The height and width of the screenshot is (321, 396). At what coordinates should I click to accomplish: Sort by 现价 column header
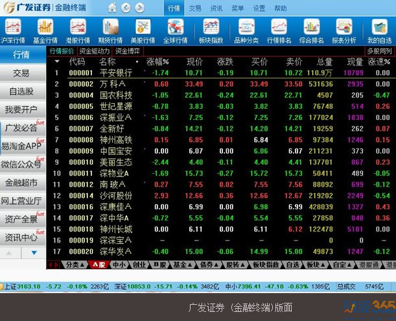coord(194,62)
